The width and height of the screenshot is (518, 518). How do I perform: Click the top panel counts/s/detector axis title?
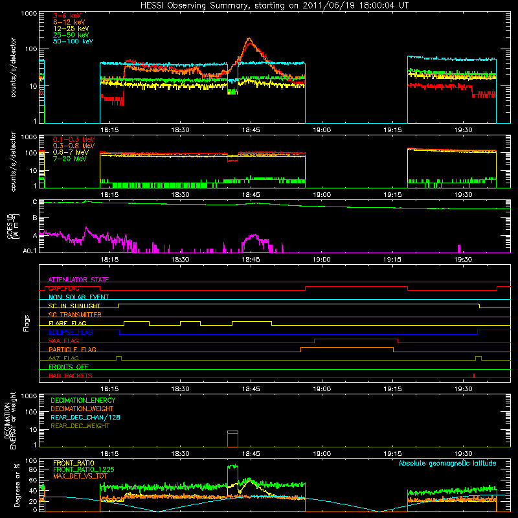click(13, 67)
